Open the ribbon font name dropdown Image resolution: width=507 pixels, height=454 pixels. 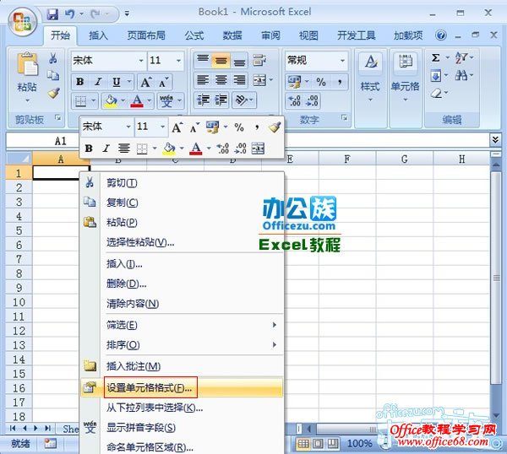pos(141,61)
